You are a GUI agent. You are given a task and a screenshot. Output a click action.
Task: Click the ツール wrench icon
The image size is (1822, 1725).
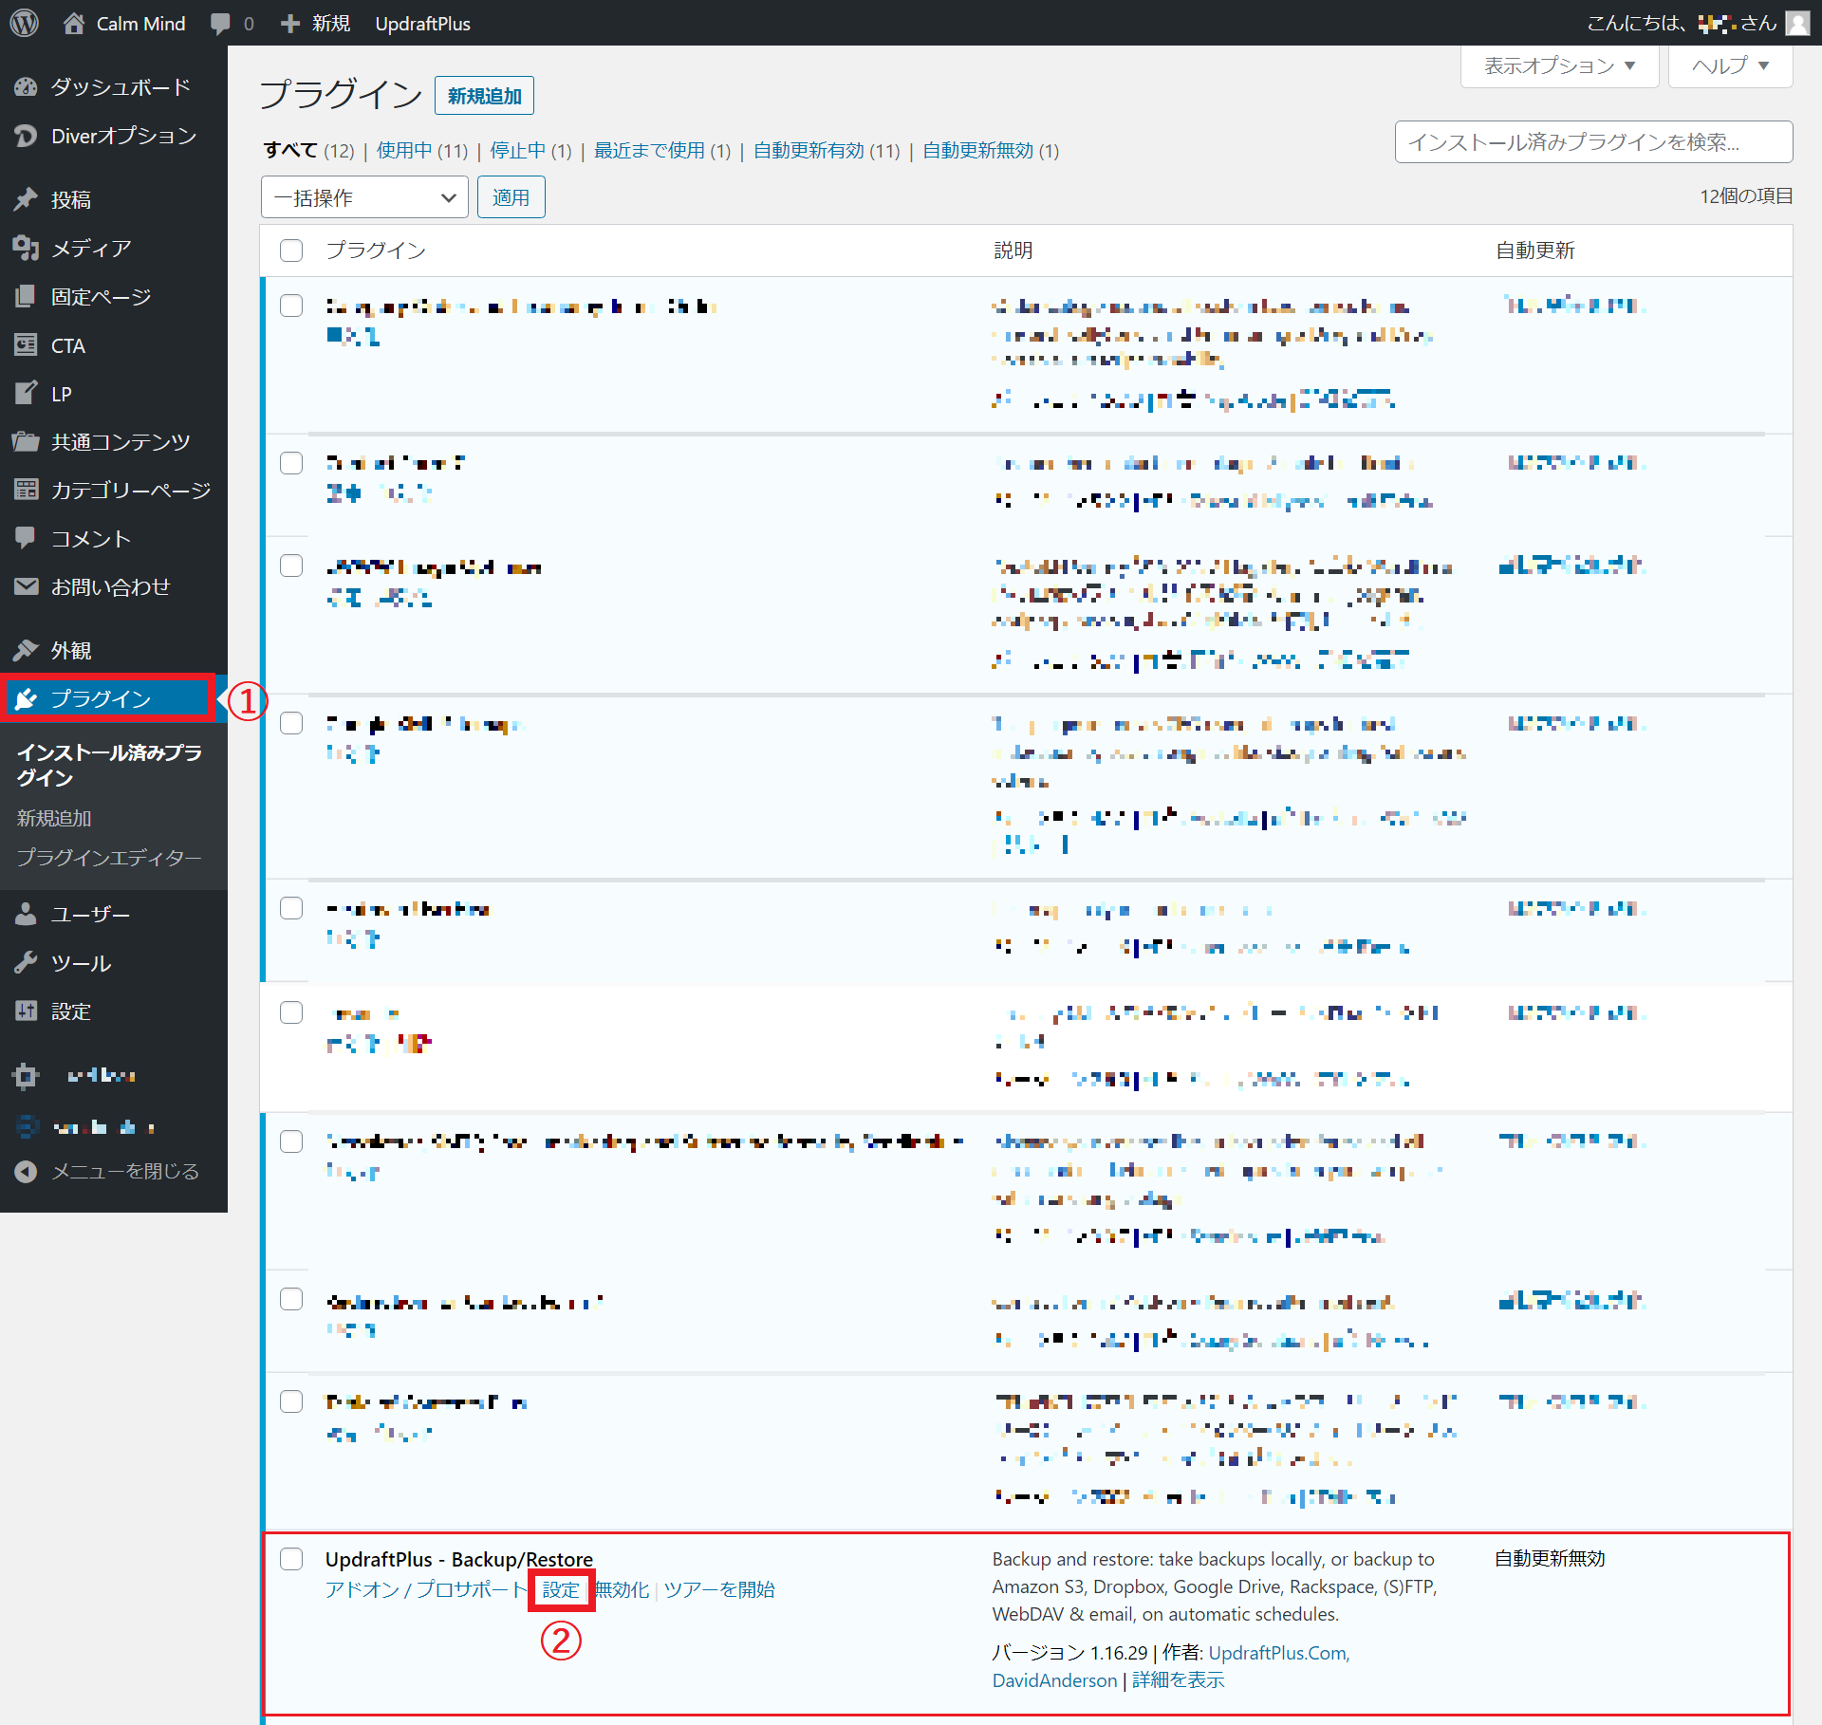point(26,962)
